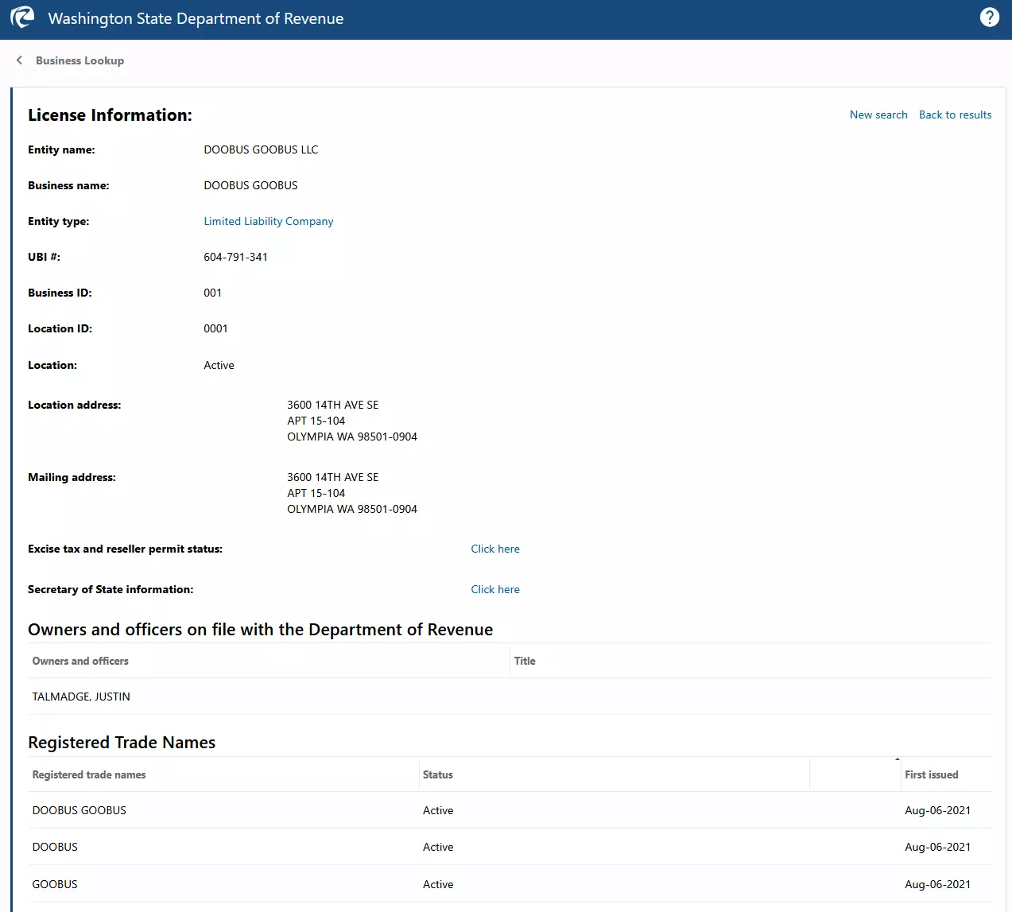This screenshot has height=912, width=1012.
Task: Select the Mailing address label
Action: click(x=72, y=477)
